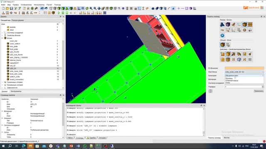266x149 pixels.
Task: Select side_cover_bolts in the tree
Action: click(16, 71)
